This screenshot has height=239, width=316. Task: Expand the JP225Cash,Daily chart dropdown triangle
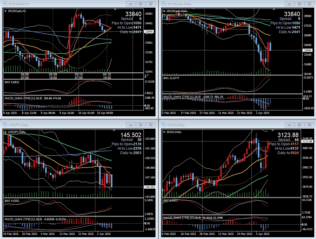point(164,11)
